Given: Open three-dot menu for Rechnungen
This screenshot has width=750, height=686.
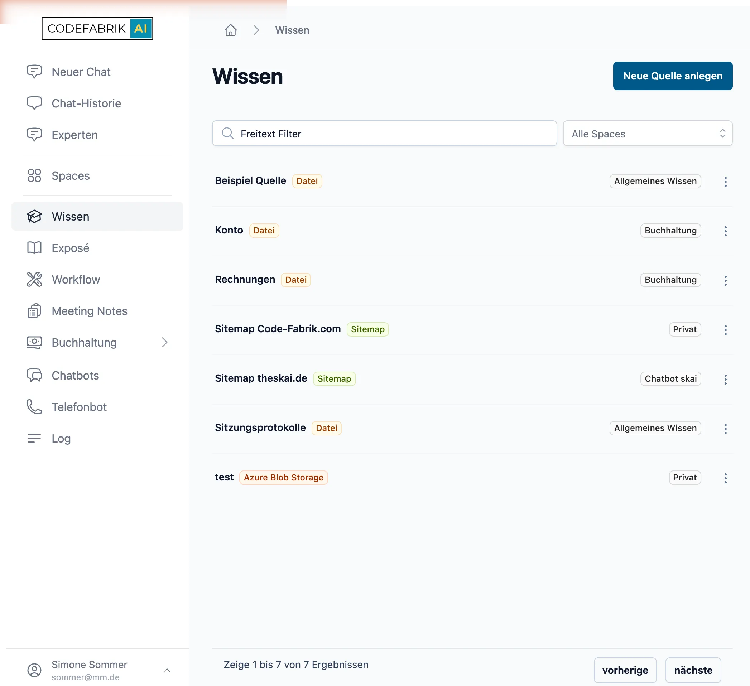Looking at the screenshot, I should click(x=725, y=280).
